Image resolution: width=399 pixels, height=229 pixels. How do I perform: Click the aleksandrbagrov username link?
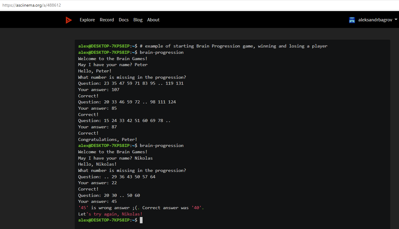[x=375, y=20]
